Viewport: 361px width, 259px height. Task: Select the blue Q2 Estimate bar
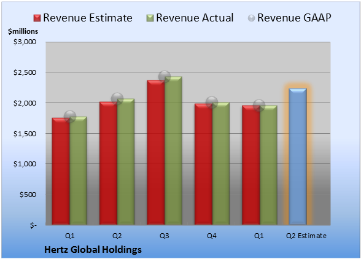click(298, 157)
